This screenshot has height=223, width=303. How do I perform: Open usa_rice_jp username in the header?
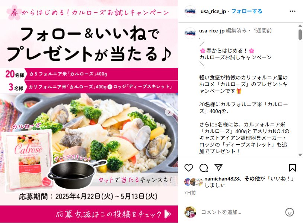(x=213, y=12)
